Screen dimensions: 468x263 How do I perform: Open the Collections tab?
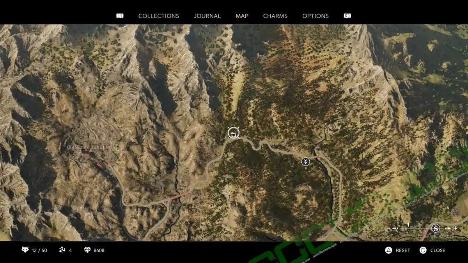tap(159, 16)
